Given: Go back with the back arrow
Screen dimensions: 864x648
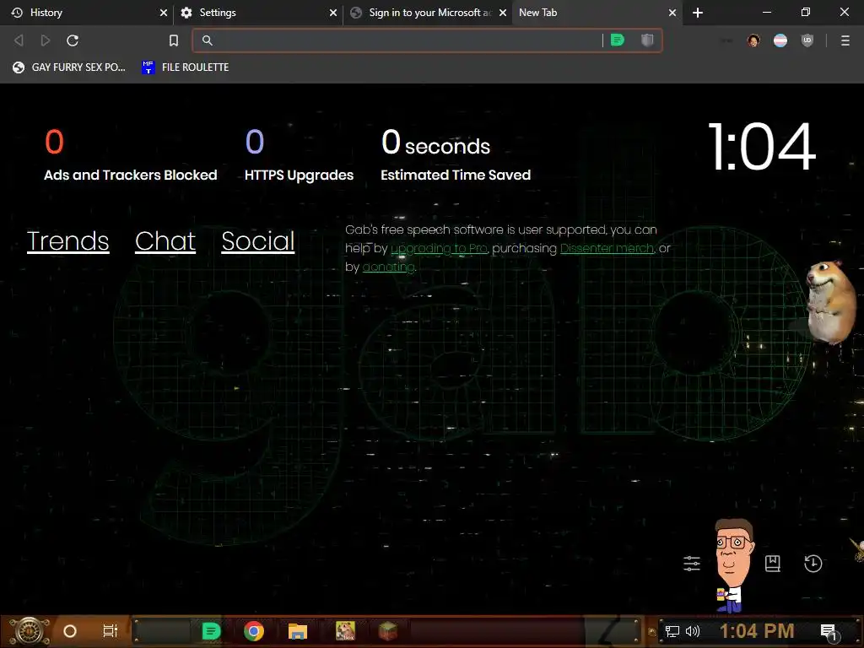Looking at the screenshot, I should click(x=19, y=40).
